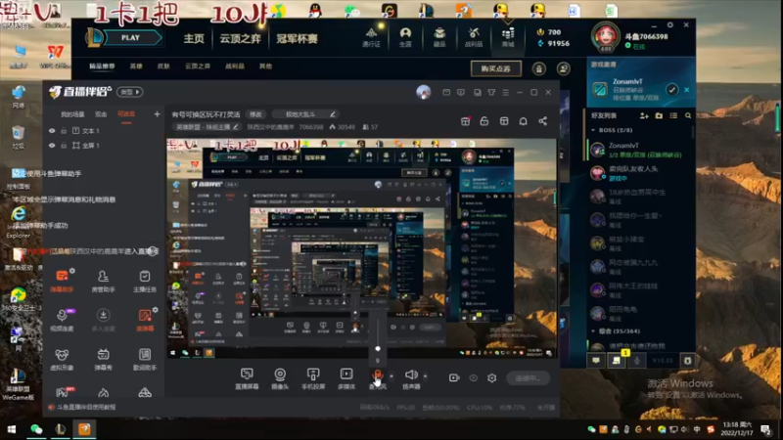This screenshot has height=440, width=783.
Task: Open 主播任务 tool
Action: click(x=144, y=281)
